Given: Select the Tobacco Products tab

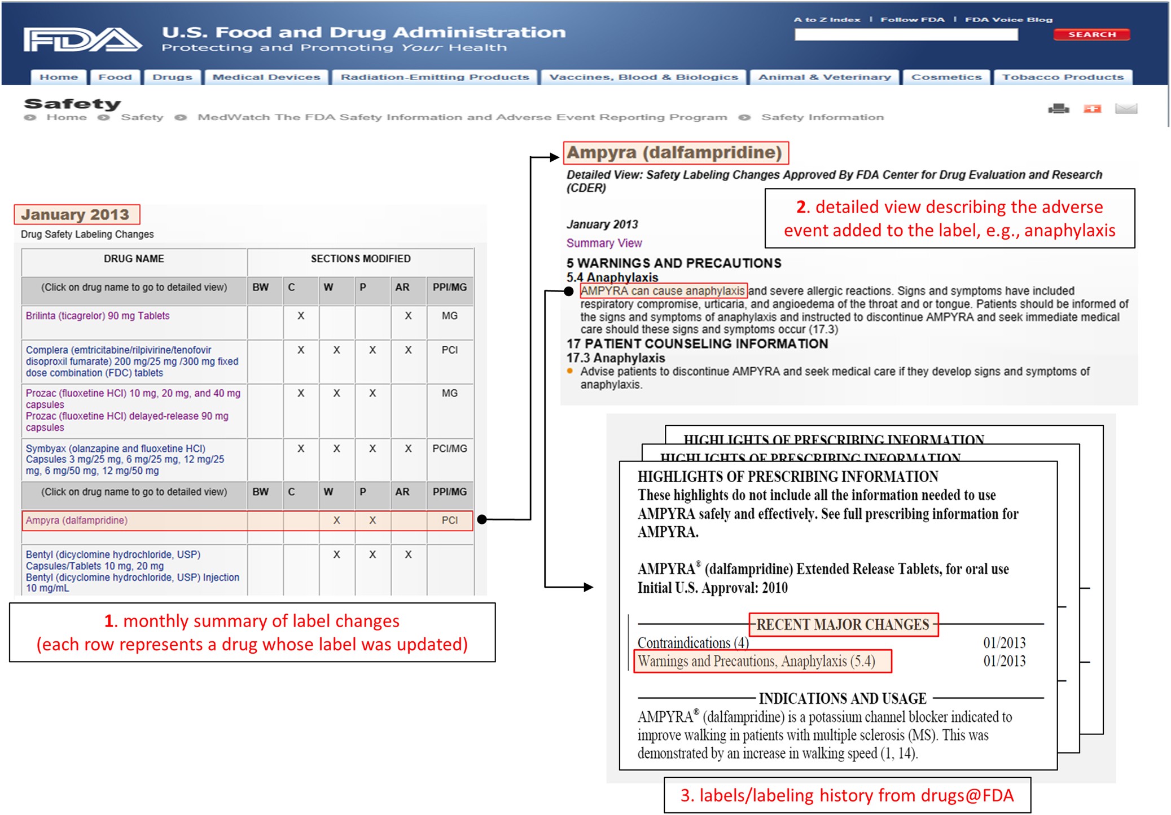Looking at the screenshot, I should 1063,77.
